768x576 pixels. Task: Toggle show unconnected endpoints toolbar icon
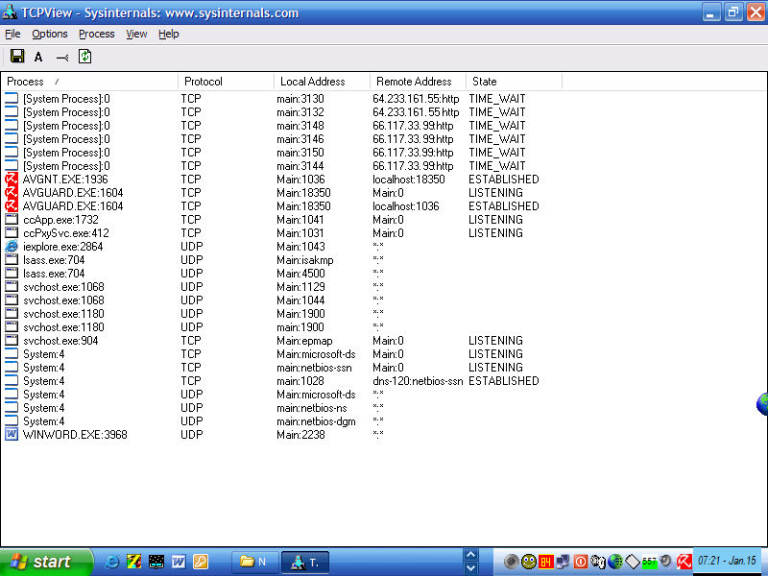pos(61,58)
